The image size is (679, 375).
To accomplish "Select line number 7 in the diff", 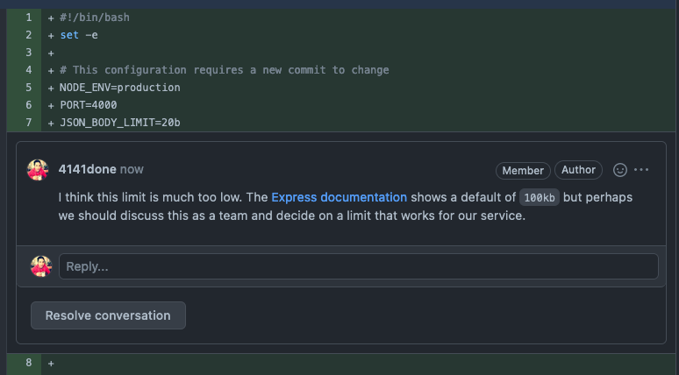I will click(x=28, y=123).
